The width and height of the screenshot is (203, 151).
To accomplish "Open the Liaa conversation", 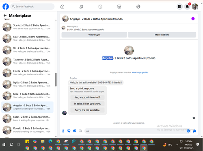I will (x=27, y=38).
